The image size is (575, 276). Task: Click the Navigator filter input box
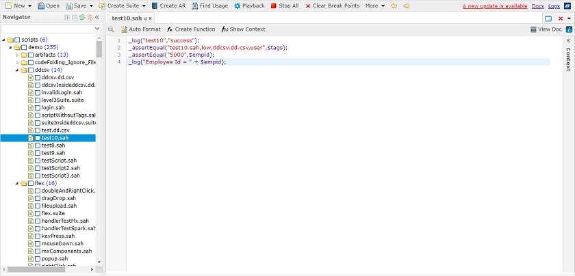click(x=47, y=29)
